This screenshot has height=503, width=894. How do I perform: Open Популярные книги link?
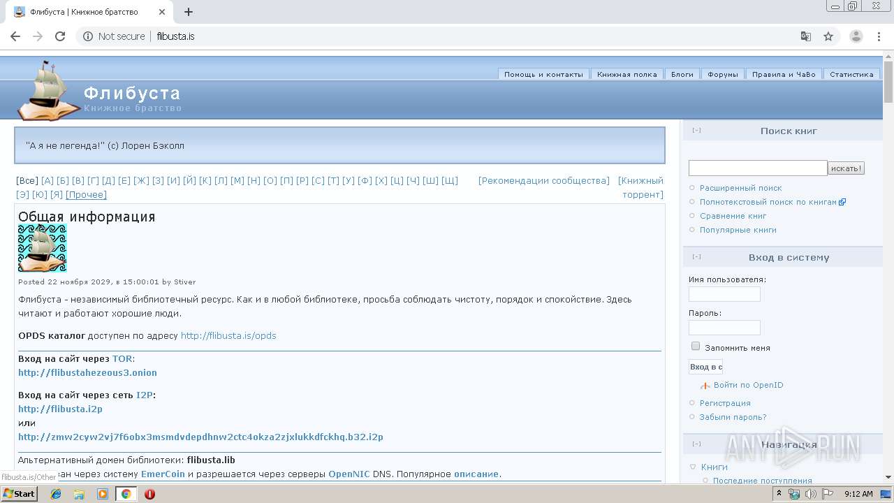(738, 230)
